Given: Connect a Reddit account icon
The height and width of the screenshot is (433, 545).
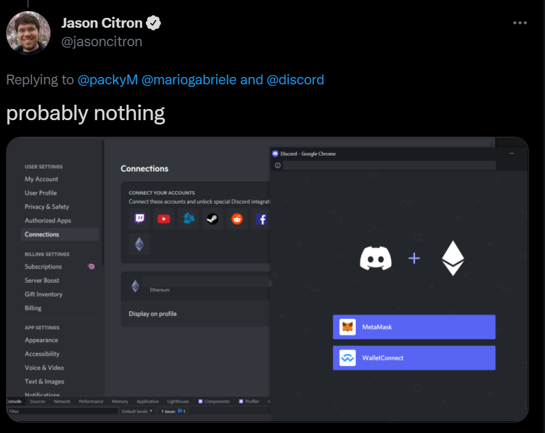Looking at the screenshot, I should click(237, 219).
